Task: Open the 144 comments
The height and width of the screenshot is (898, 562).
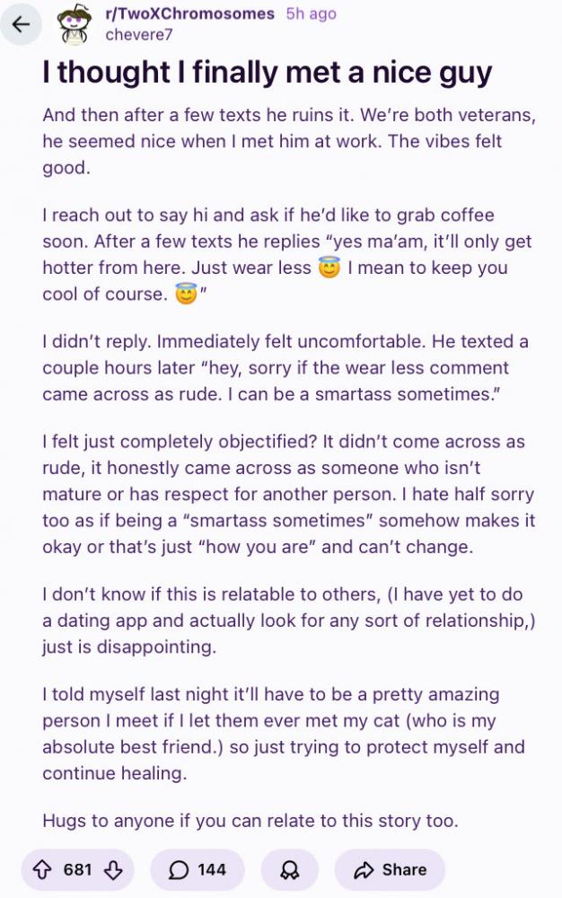Action: click(198, 869)
